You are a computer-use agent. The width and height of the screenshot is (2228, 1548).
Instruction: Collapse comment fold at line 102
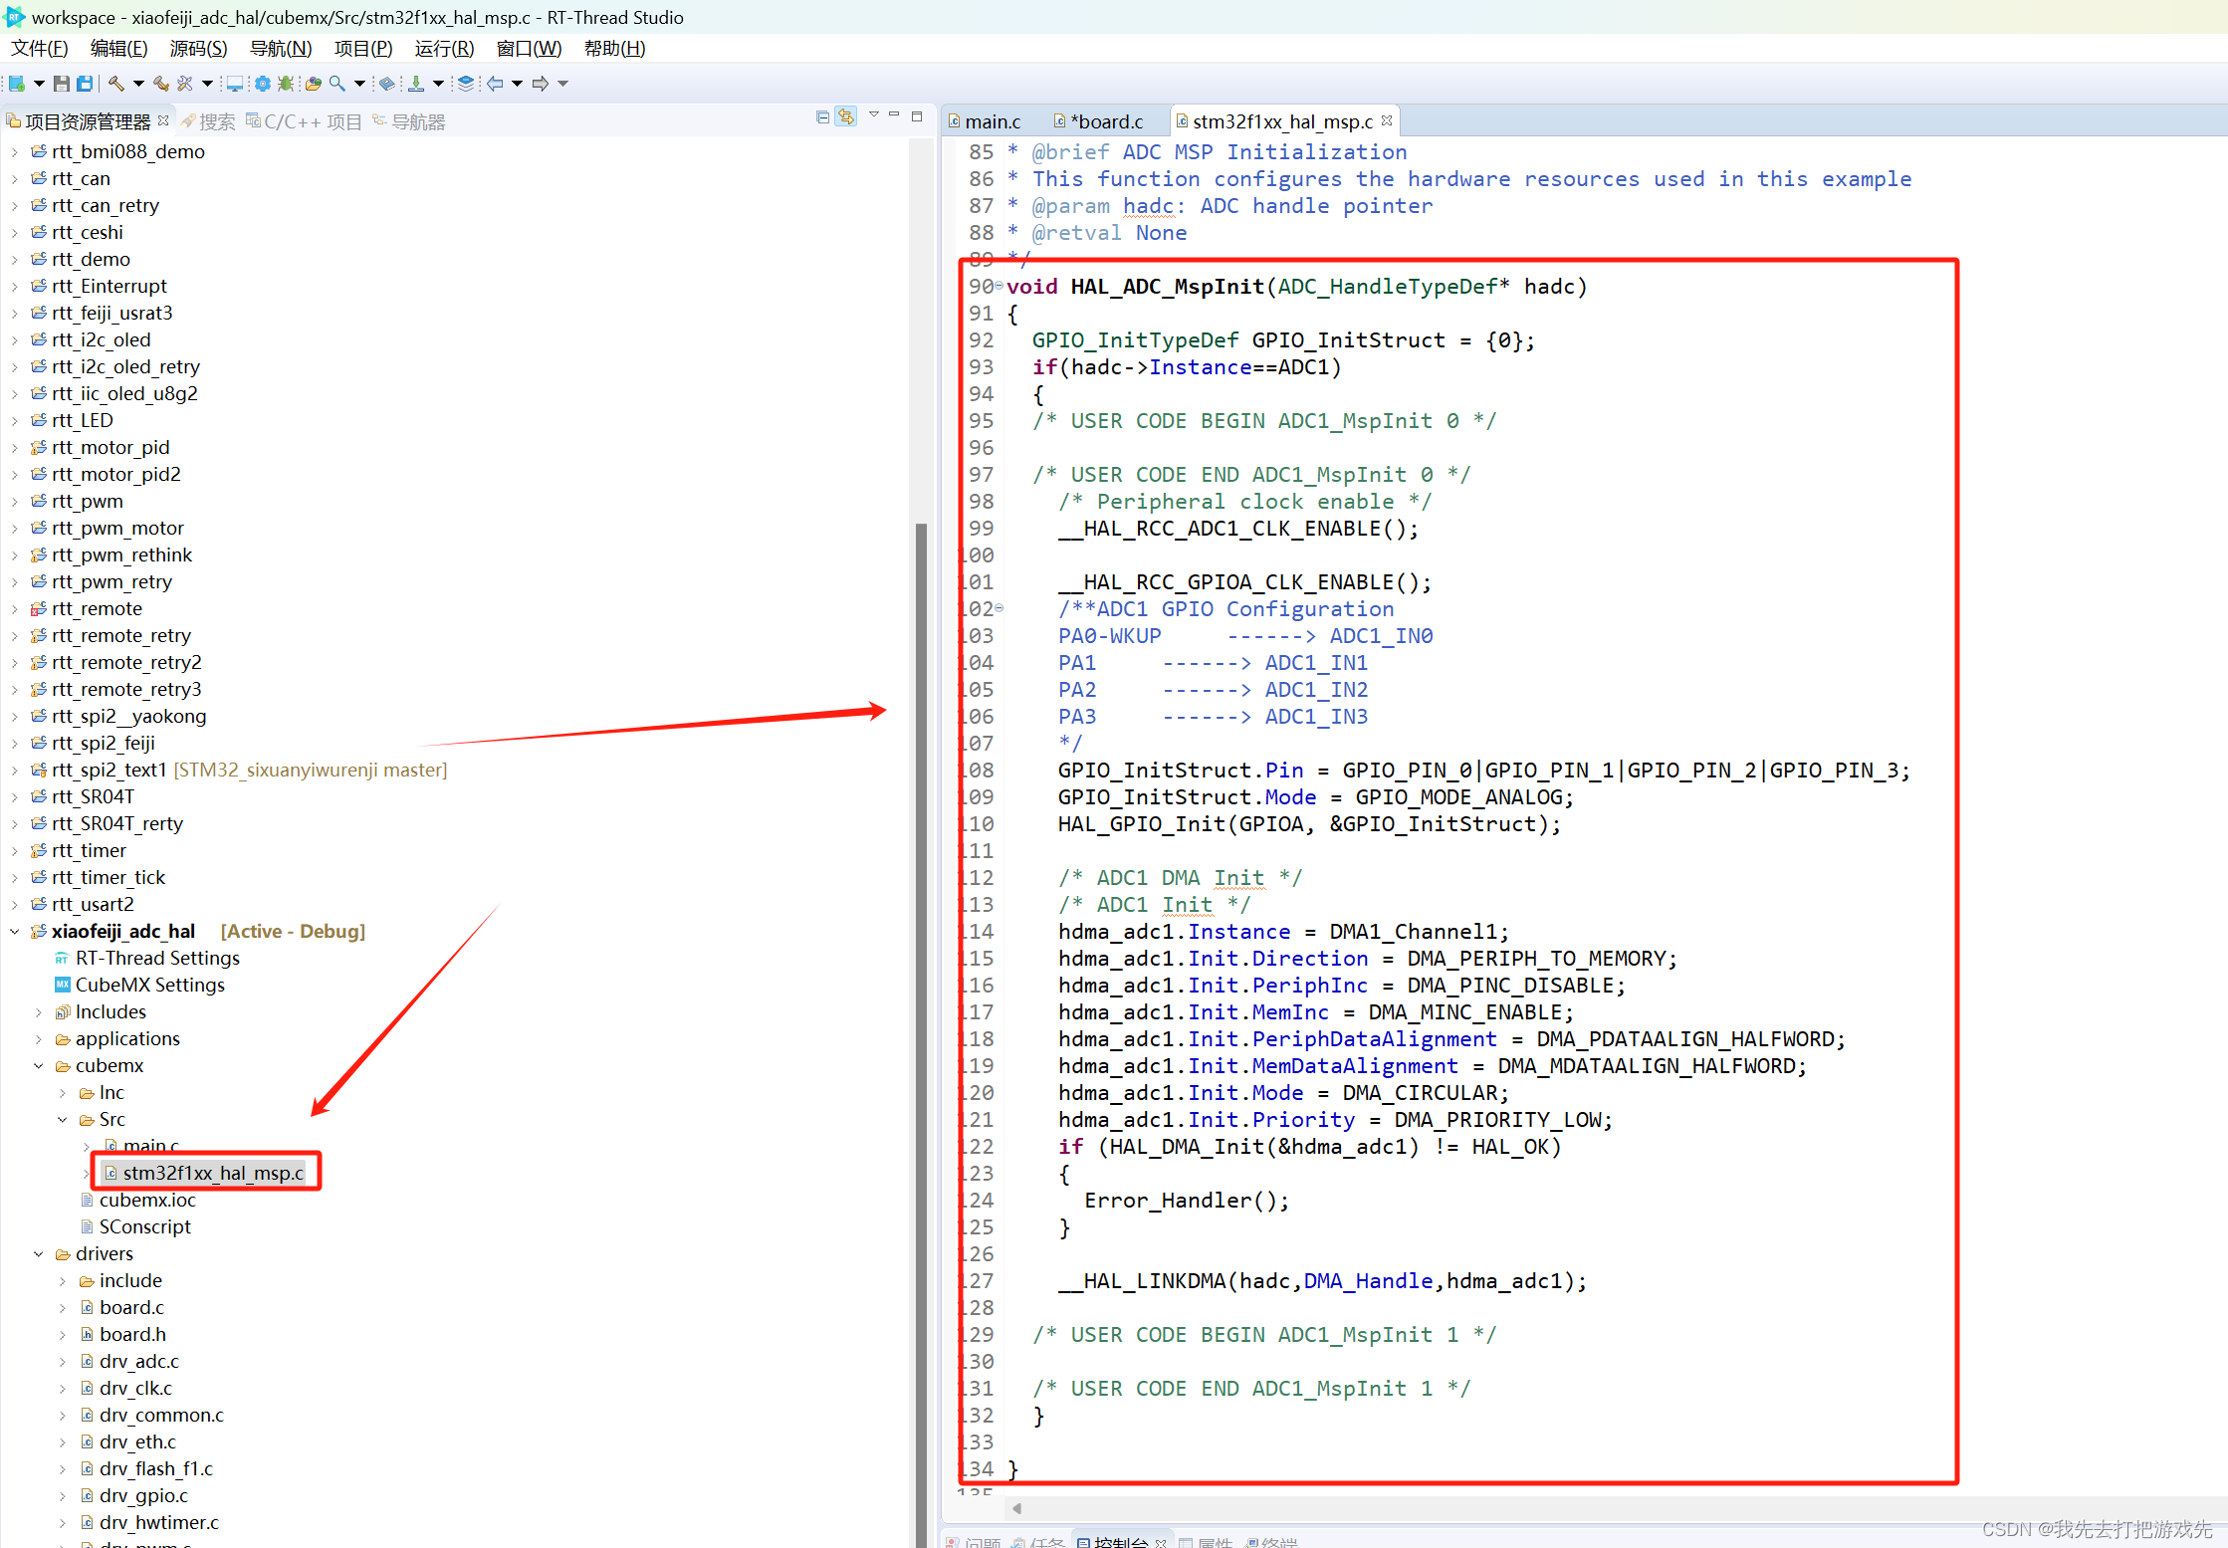coord(1000,608)
